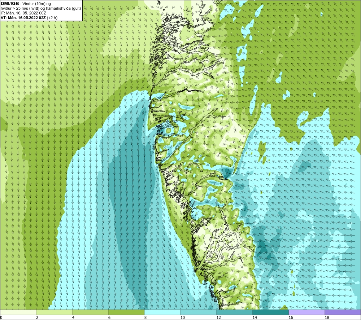
Task: Click the legend label 18
Action: [x=327, y=318]
